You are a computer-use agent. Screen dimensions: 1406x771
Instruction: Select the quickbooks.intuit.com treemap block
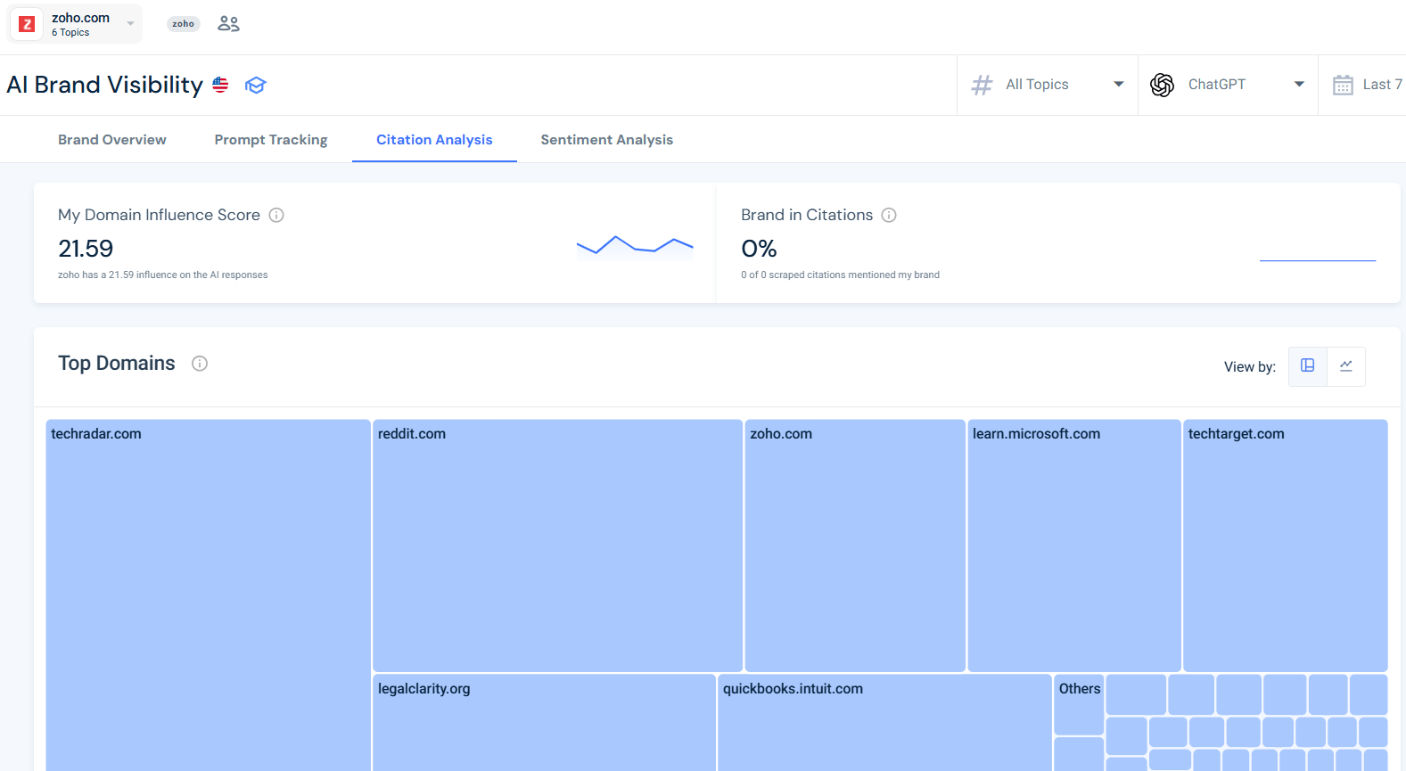pos(884,723)
